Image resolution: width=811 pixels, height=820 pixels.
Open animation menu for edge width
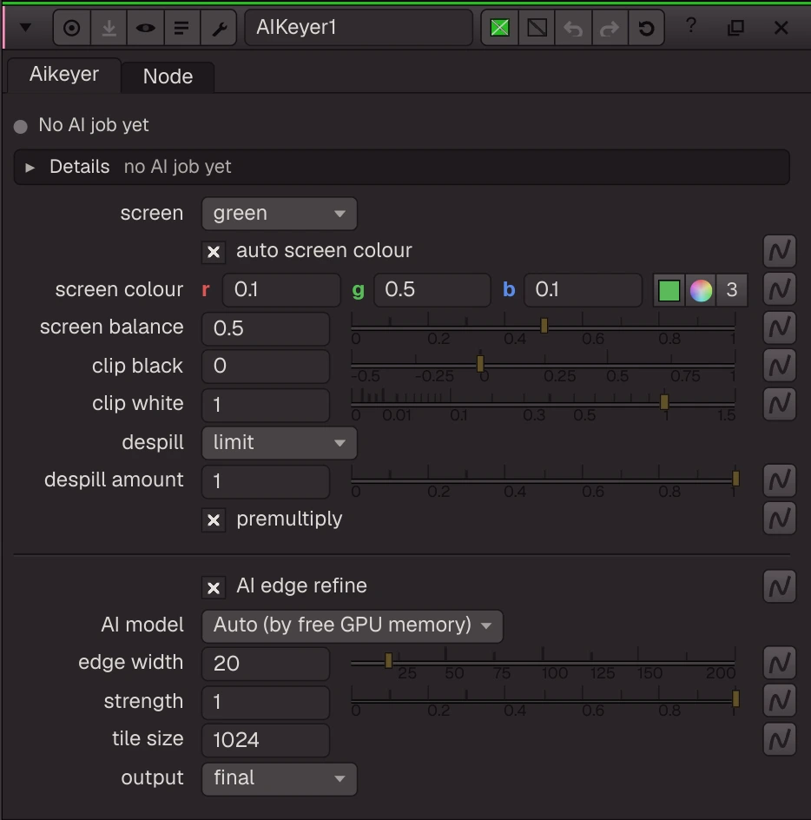779,663
